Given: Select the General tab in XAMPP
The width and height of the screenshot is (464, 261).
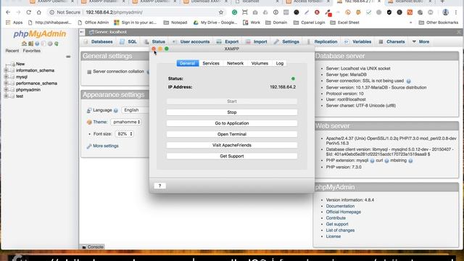Looking at the screenshot, I should pos(187,63).
